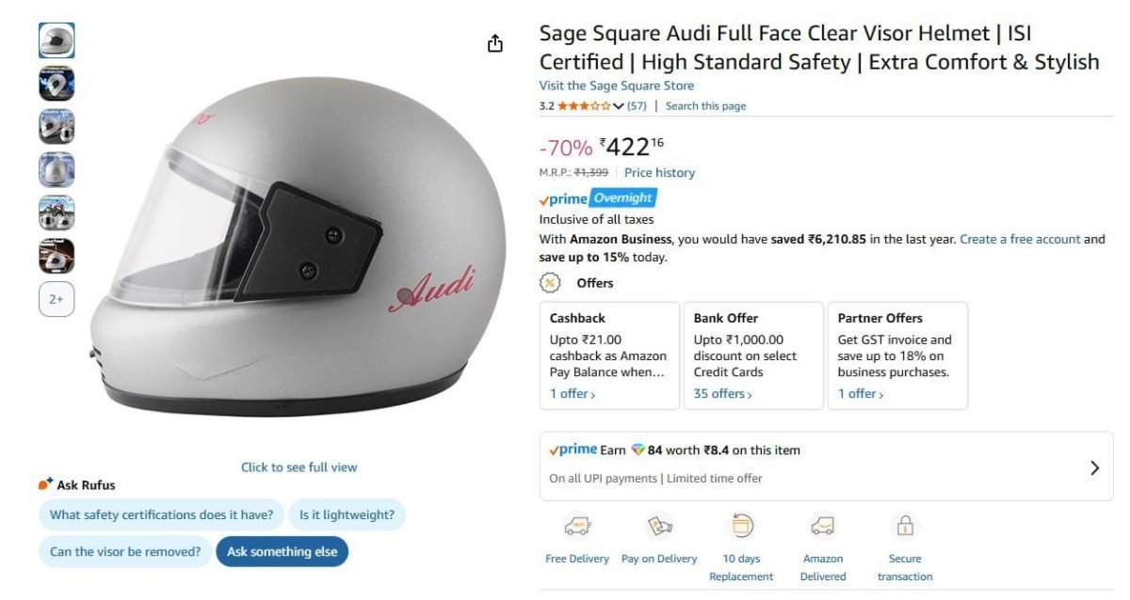Open the 35 offers Bank Offer link
The width and height of the screenshot is (1130, 600).
[x=722, y=394]
